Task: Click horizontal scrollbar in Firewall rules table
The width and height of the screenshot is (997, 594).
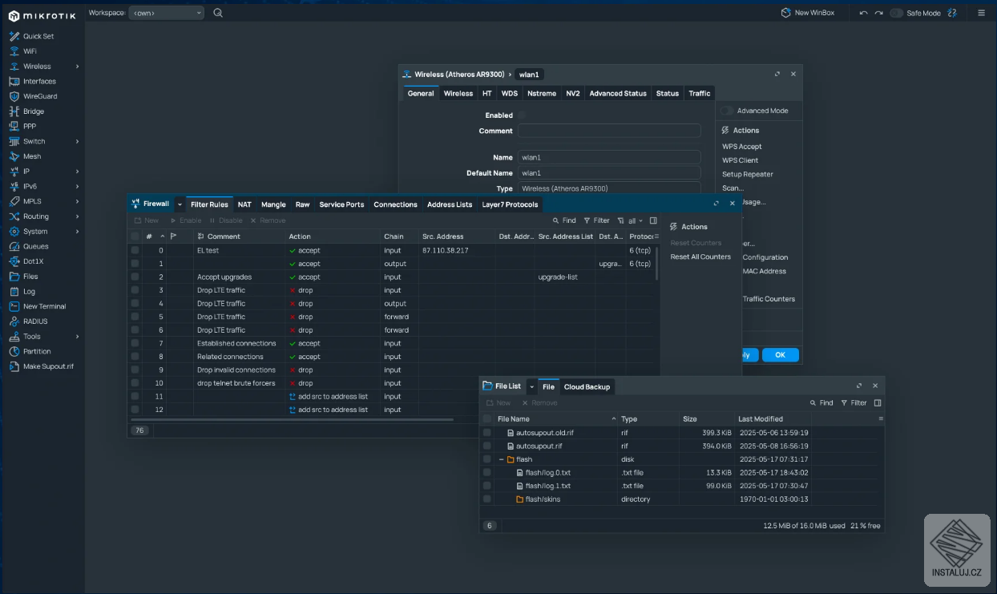Action: (293, 419)
